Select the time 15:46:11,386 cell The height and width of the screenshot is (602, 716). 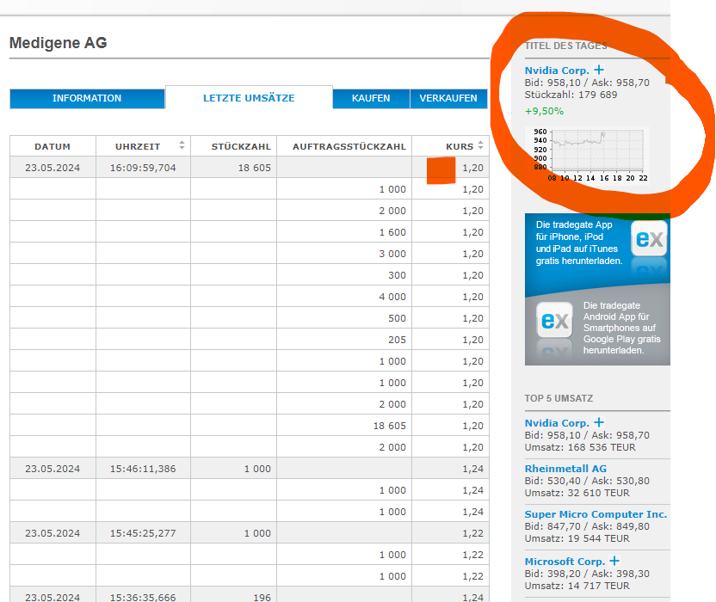143,469
